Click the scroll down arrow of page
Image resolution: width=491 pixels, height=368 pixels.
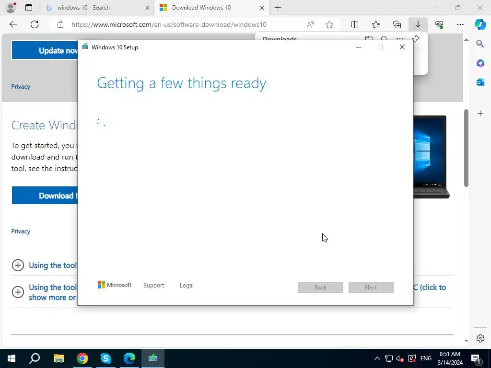coord(466,341)
